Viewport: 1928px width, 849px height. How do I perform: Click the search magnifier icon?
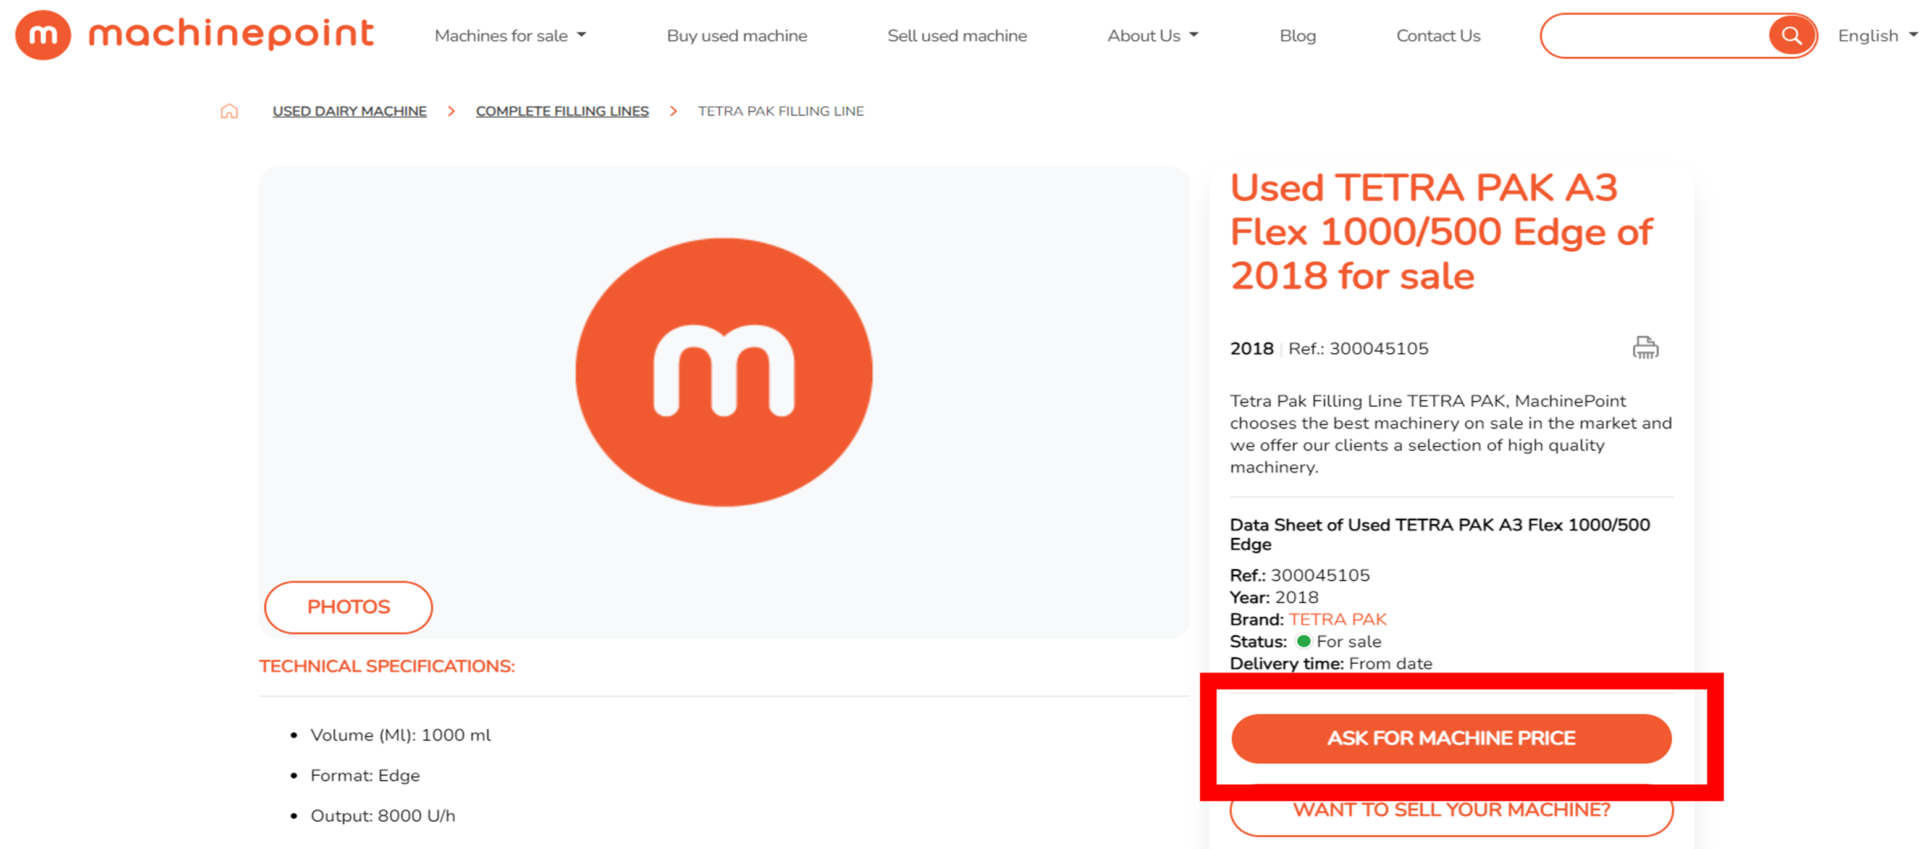(x=1789, y=36)
